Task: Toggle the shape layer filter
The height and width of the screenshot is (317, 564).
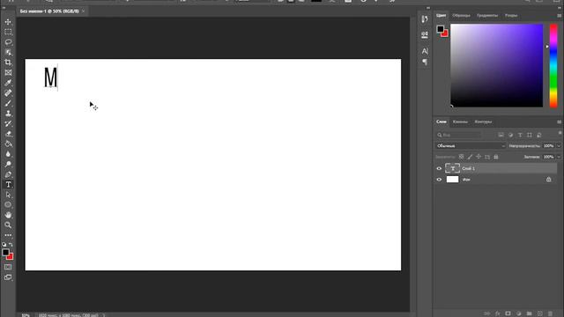Action: pyautogui.click(x=530, y=135)
